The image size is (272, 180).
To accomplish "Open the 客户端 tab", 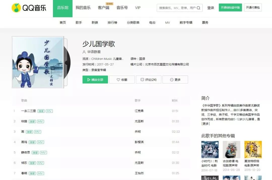I will 104,8.
